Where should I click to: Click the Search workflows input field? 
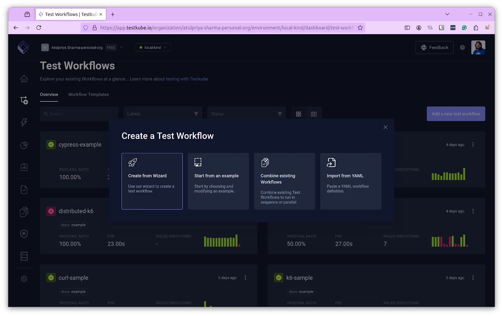[79, 114]
